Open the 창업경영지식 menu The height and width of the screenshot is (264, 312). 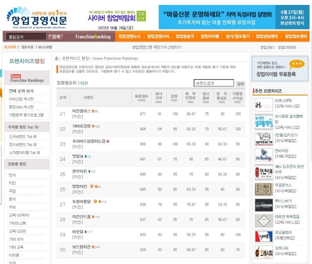click(x=158, y=36)
